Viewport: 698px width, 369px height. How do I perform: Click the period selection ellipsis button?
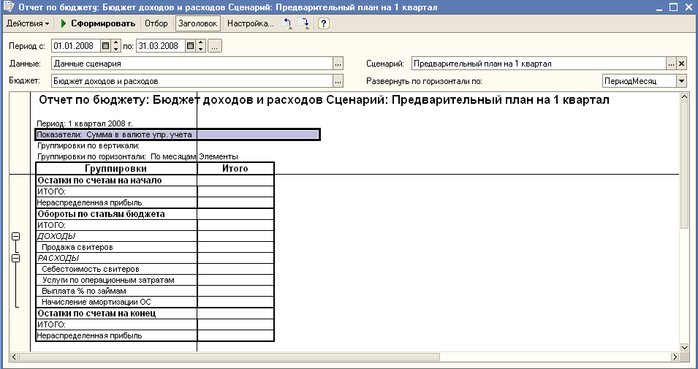[215, 46]
